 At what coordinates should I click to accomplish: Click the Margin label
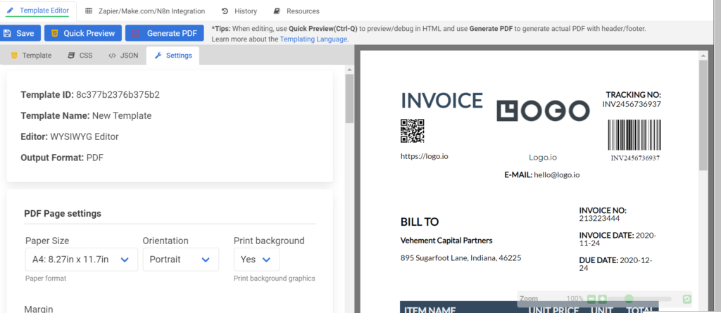pyautogui.click(x=39, y=309)
